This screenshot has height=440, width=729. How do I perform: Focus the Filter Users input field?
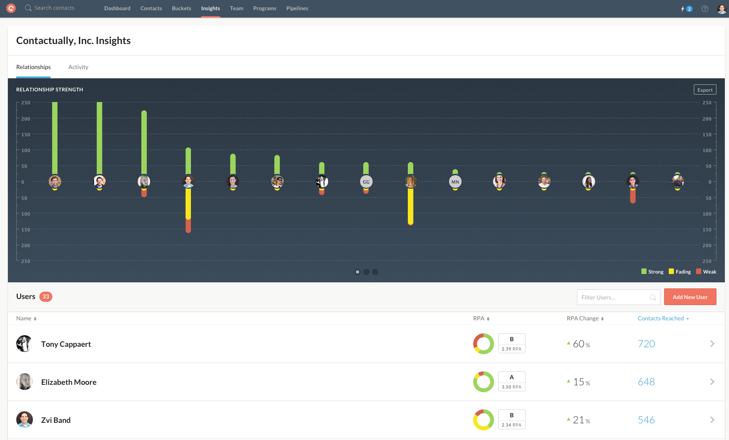(x=618, y=297)
